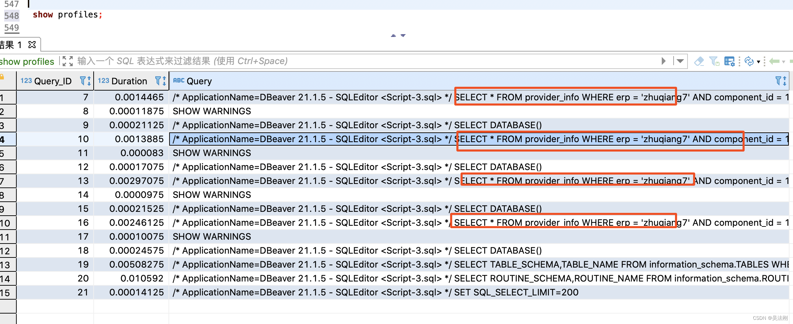Screen dimensions: 793x324
Task: Click Duration cell 0.00017075
Action: pos(131,167)
